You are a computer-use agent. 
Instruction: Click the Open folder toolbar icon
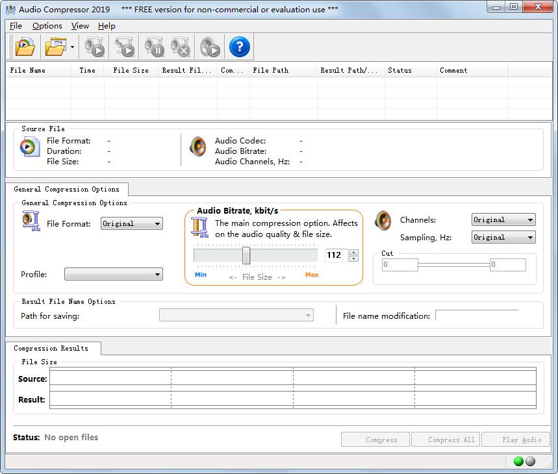click(56, 47)
